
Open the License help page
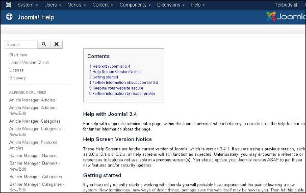point(16,70)
